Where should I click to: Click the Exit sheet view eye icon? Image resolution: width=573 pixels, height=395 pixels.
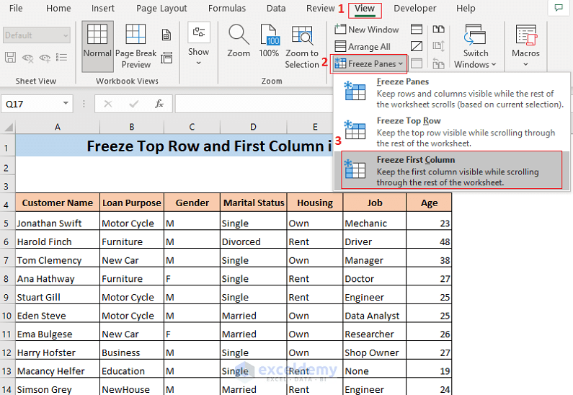click(28, 58)
